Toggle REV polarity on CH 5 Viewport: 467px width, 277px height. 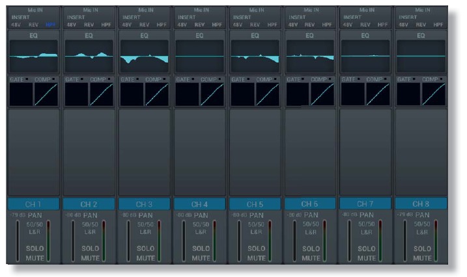[255, 25]
